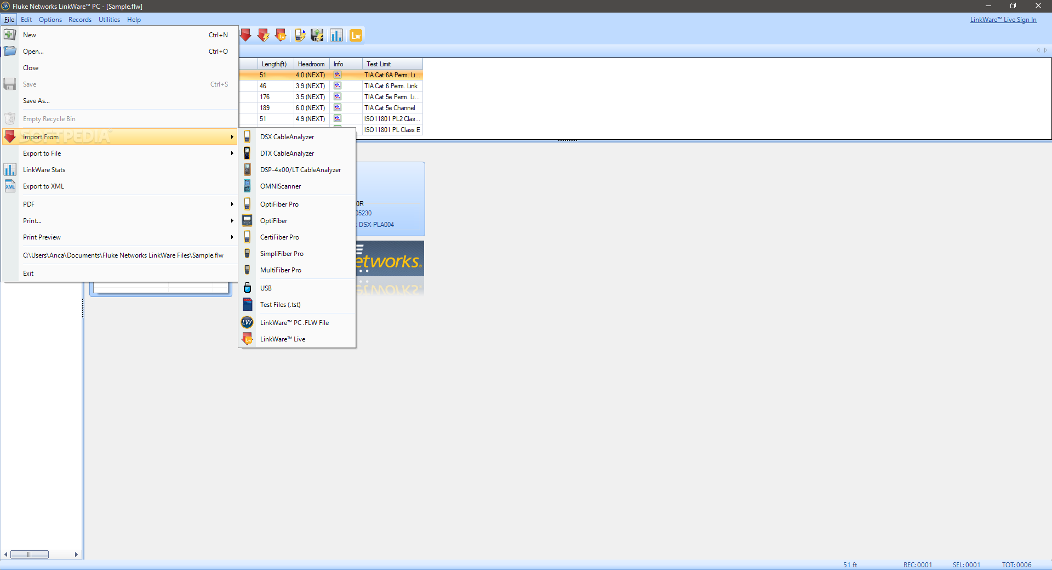The width and height of the screenshot is (1052, 570).
Task: Open the Records menu
Action: click(80, 20)
